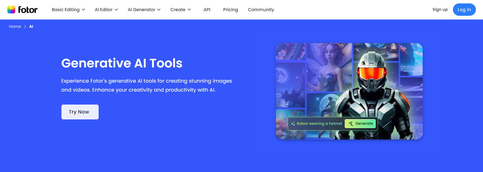This screenshot has width=483, height=172.
Task: Open the Pricing menu item
Action: pyautogui.click(x=230, y=10)
